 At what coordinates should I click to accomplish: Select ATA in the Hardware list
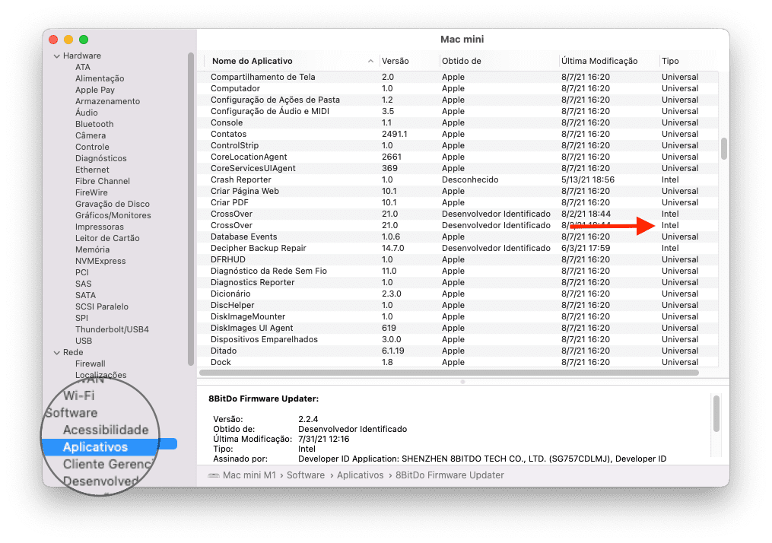pyautogui.click(x=83, y=67)
